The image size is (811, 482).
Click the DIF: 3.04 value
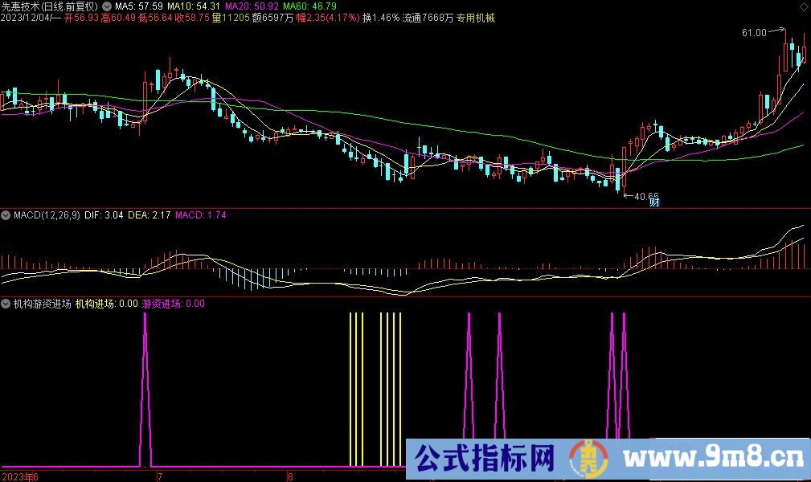click(x=104, y=215)
